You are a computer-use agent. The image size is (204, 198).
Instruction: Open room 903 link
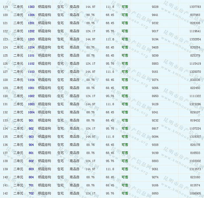point(31,137)
